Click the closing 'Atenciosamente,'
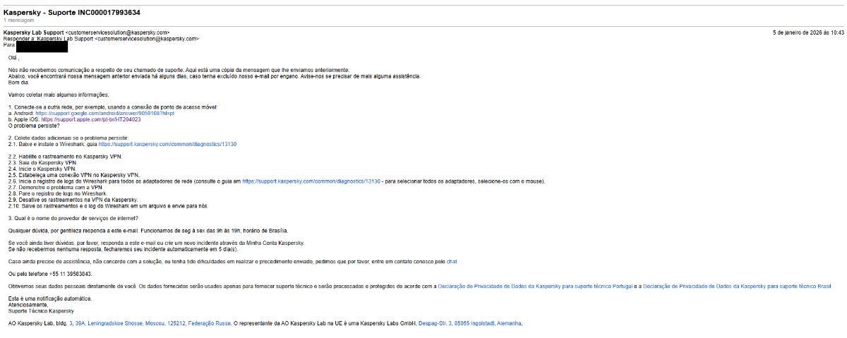This screenshot has width=847, height=338. pos(27,305)
